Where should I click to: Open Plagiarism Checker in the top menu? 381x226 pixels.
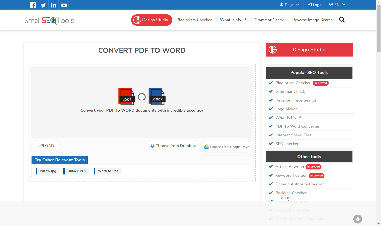(194, 20)
